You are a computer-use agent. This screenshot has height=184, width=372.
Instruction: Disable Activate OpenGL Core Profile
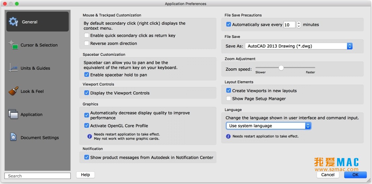87,125
